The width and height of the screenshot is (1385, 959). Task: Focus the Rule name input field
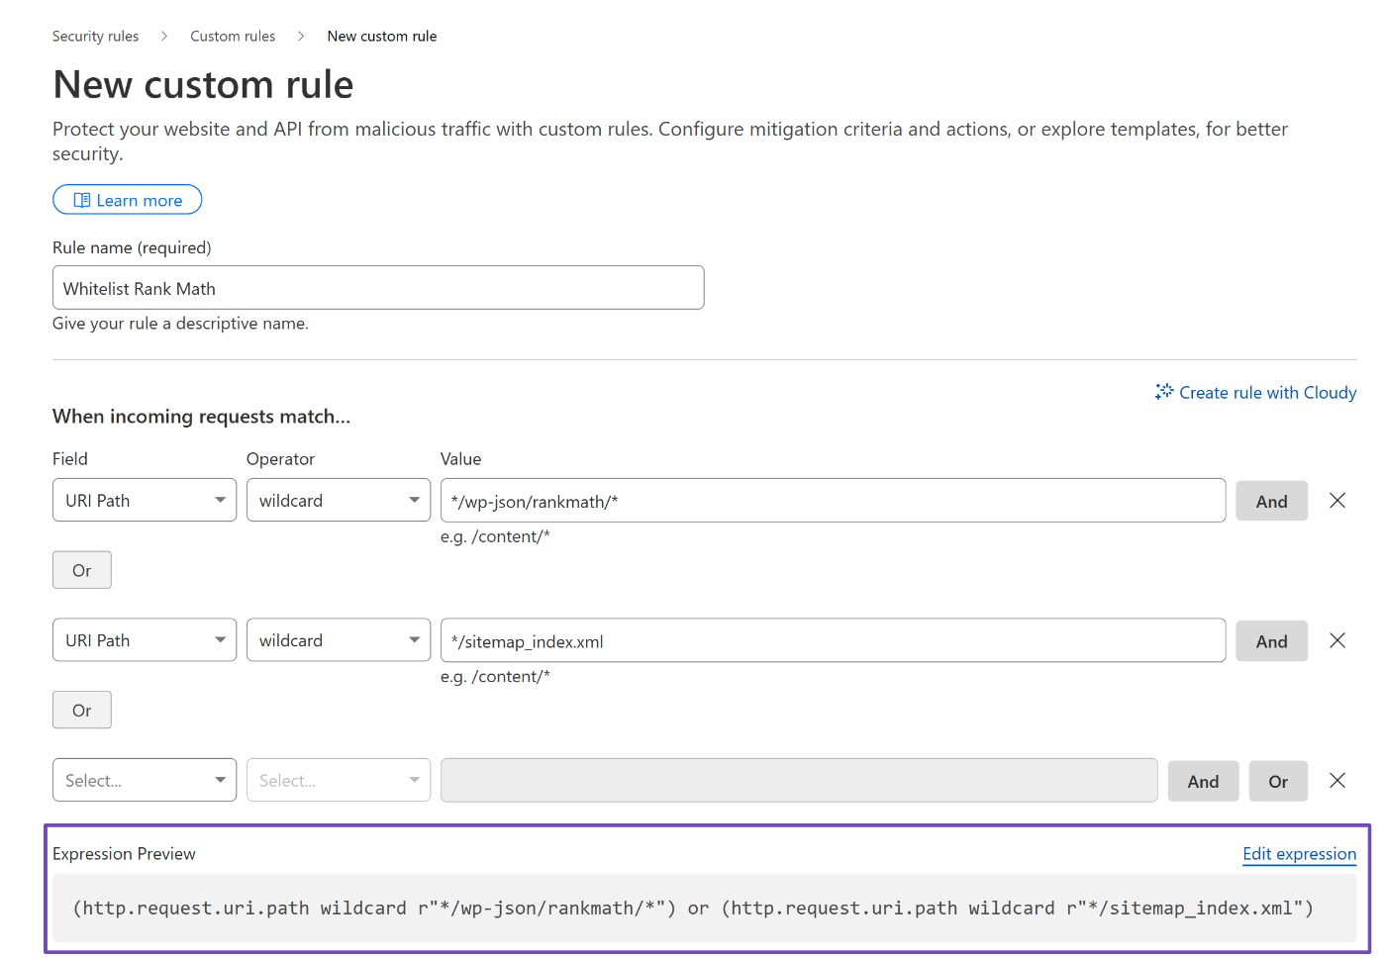tap(378, 288)
